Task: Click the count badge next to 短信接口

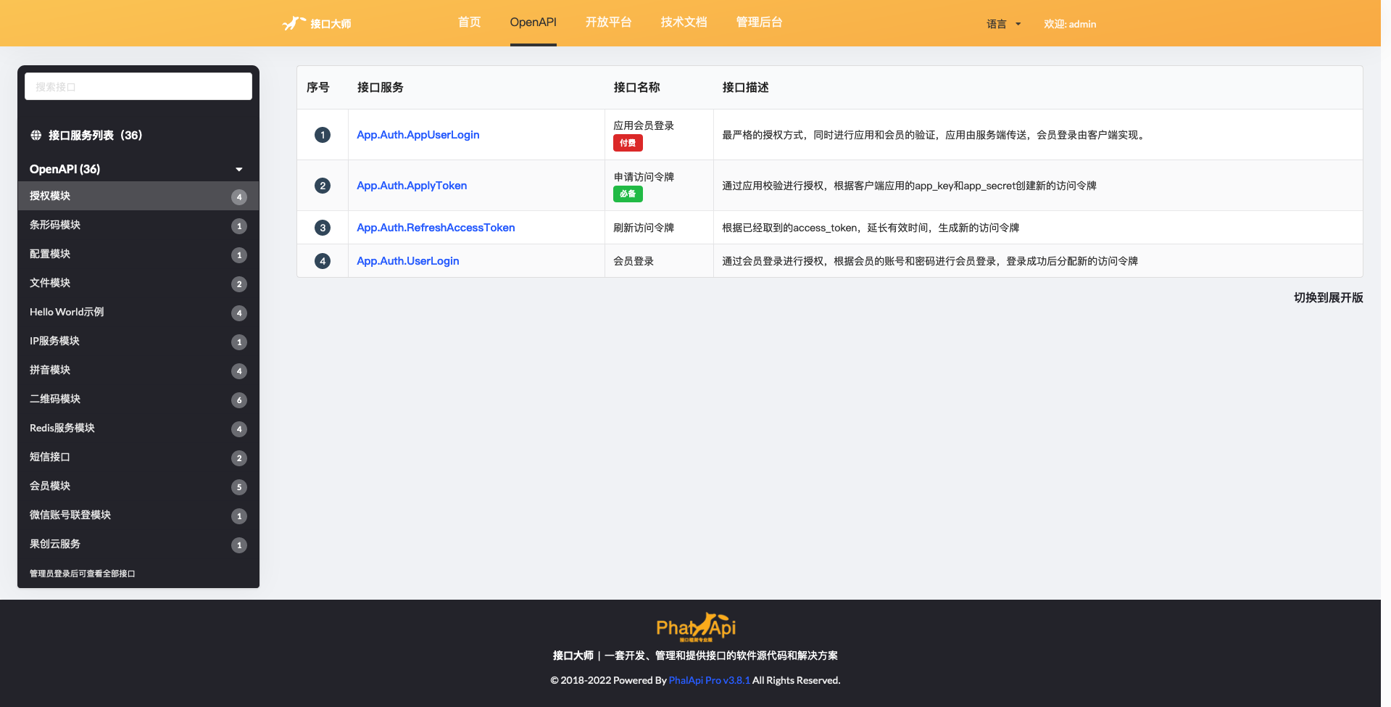Action: click(239, 458)
